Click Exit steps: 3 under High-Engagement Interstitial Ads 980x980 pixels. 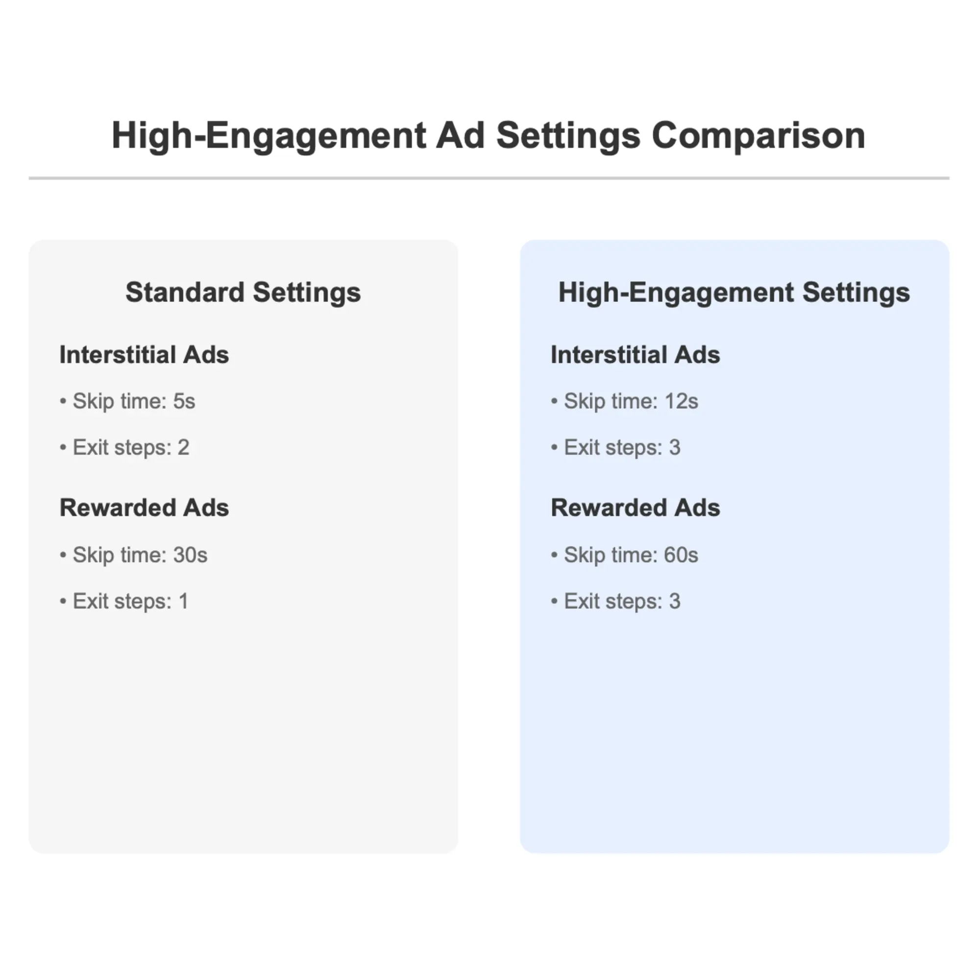615,447
